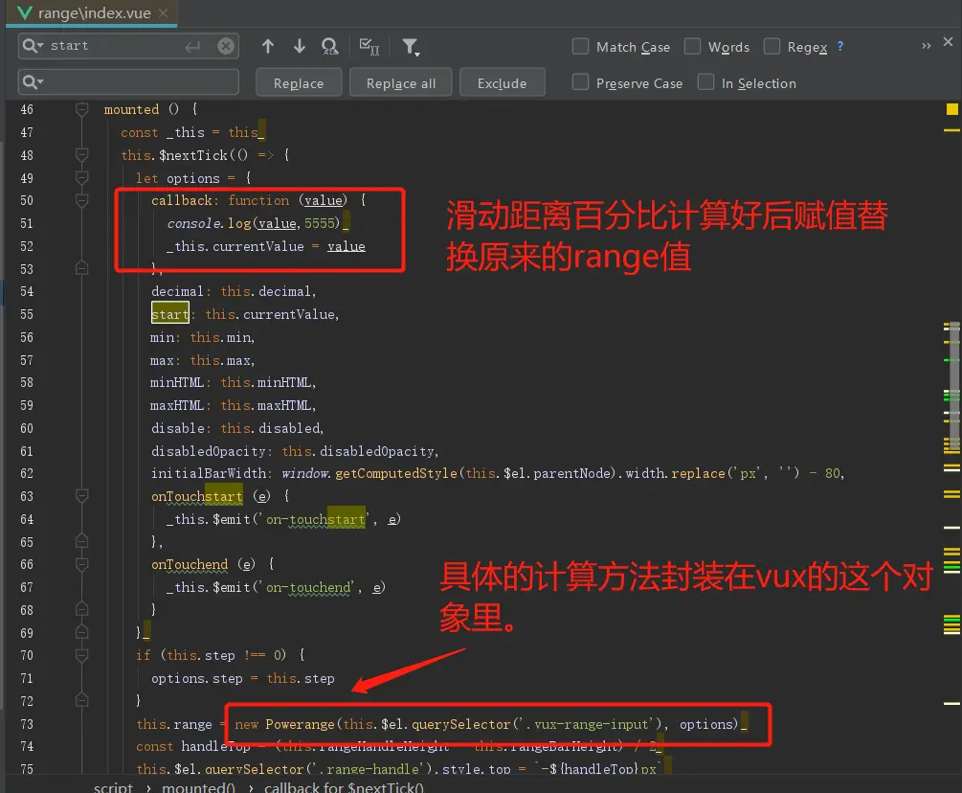Click mounted() breadcrumb item
962x793 pixels.
click(198, 786)
